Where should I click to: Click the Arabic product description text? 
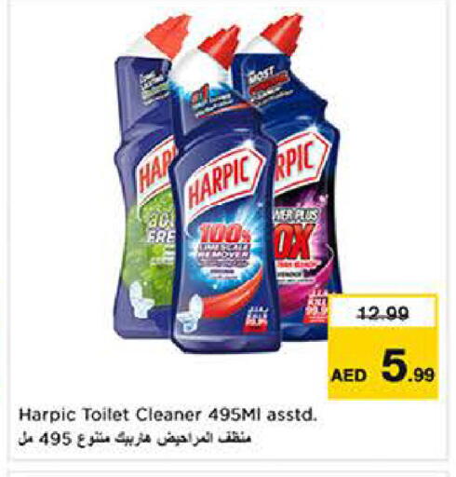pos(134,439)
